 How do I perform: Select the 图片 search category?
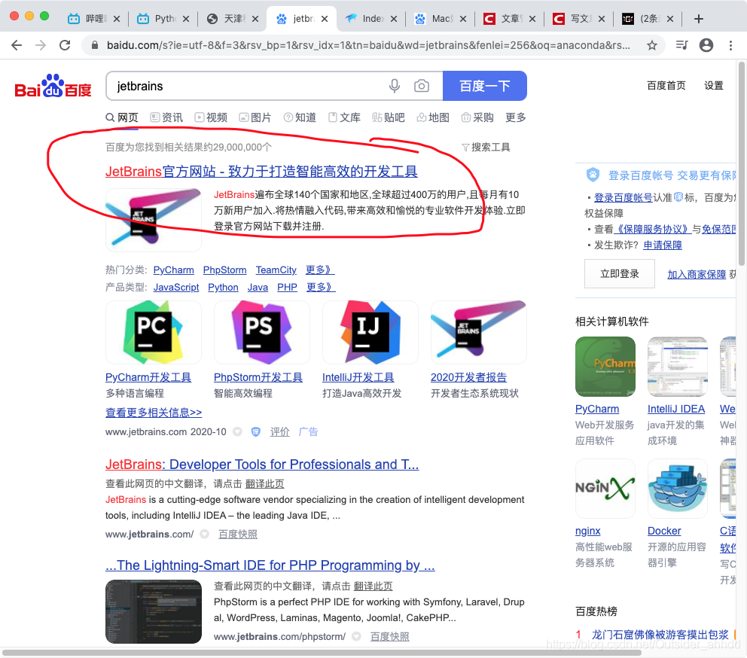[x=255, y=117]
